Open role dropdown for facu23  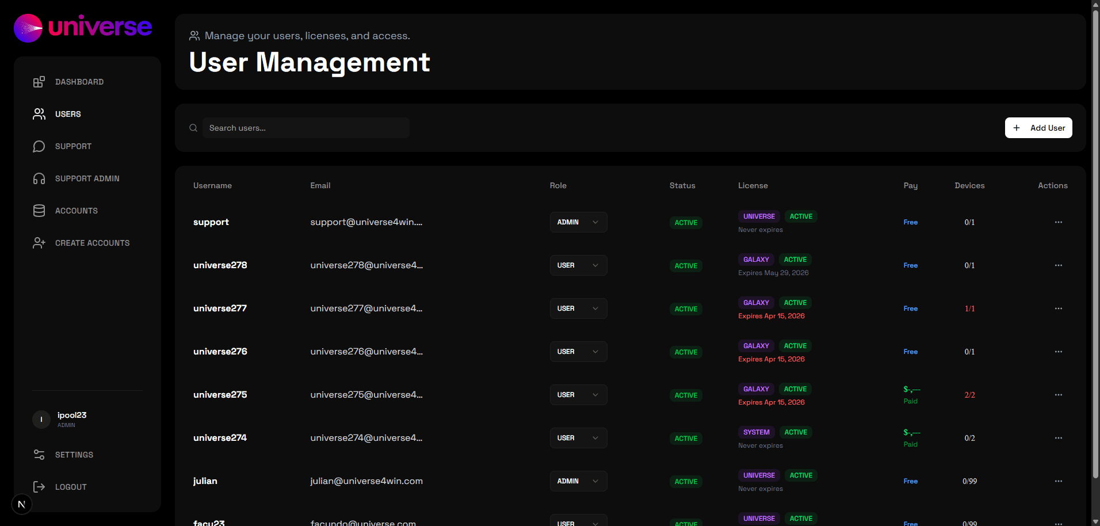(578, 521)
